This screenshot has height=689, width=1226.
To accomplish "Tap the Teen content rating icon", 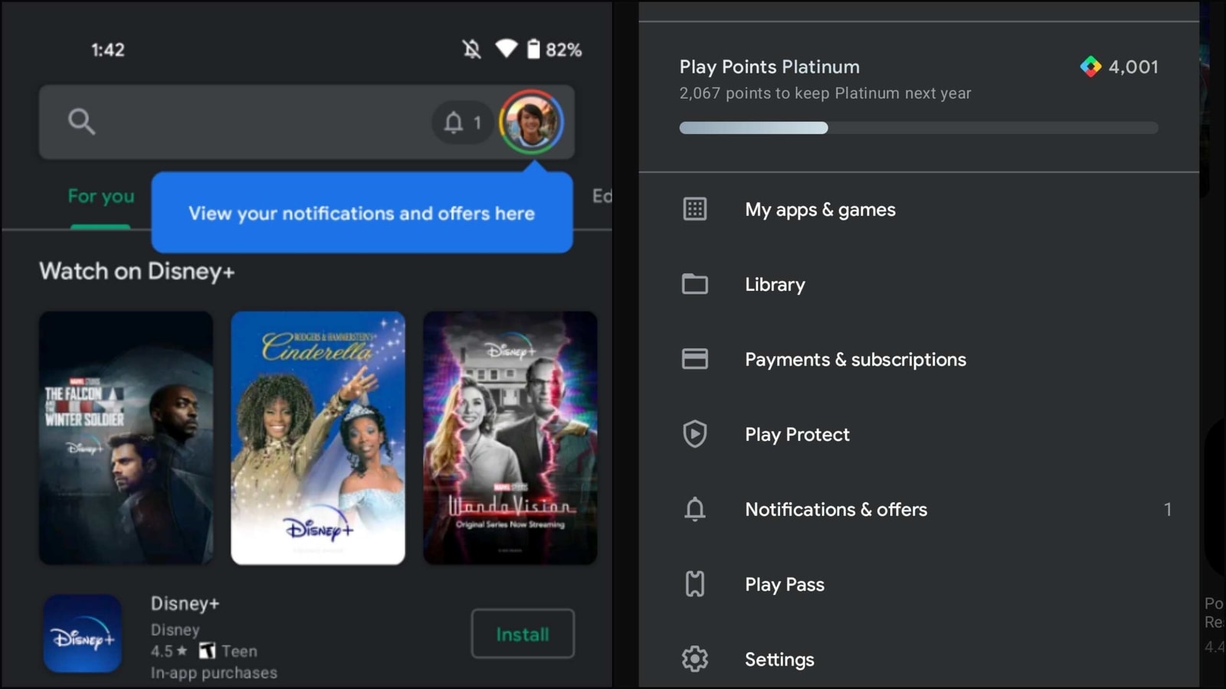I will coord(207,651).
